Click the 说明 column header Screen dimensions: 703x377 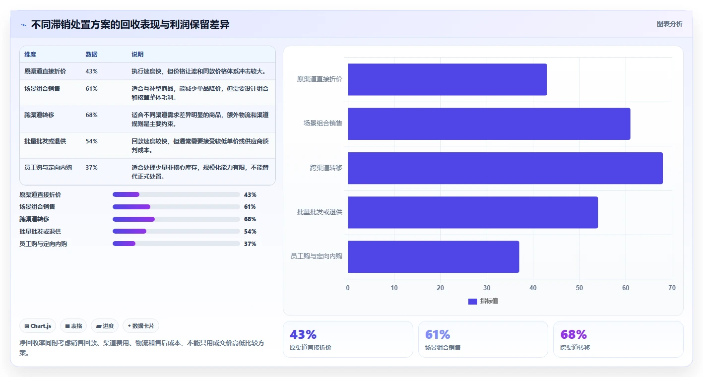[x=137, y=55]
